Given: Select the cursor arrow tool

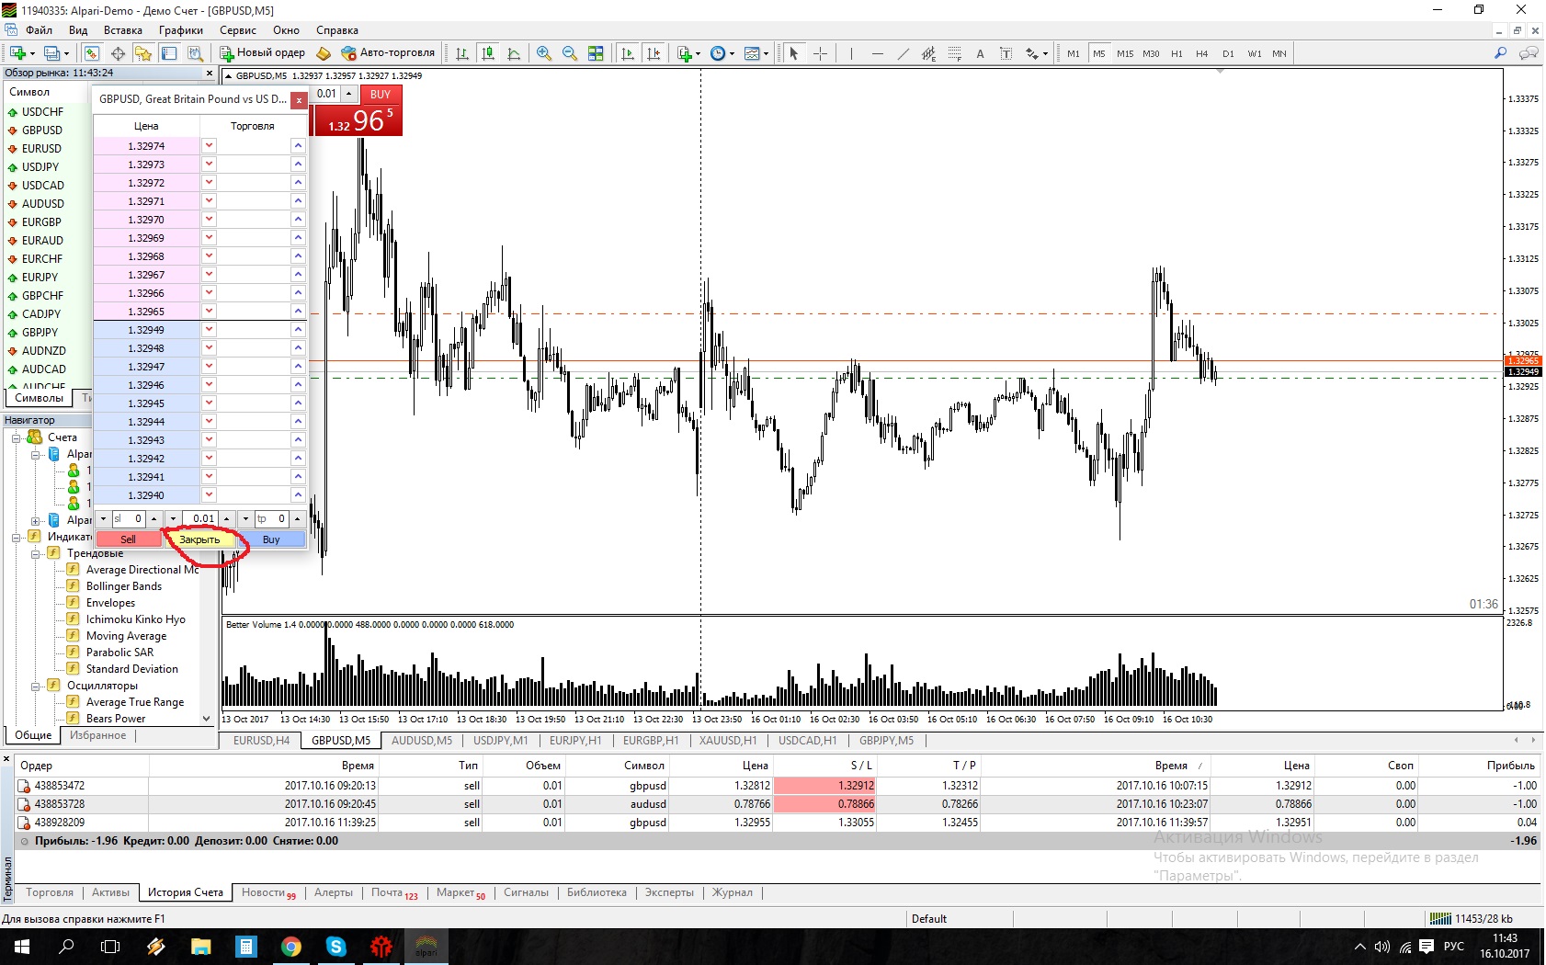Looking at the screenshot, I should [794, 53].
